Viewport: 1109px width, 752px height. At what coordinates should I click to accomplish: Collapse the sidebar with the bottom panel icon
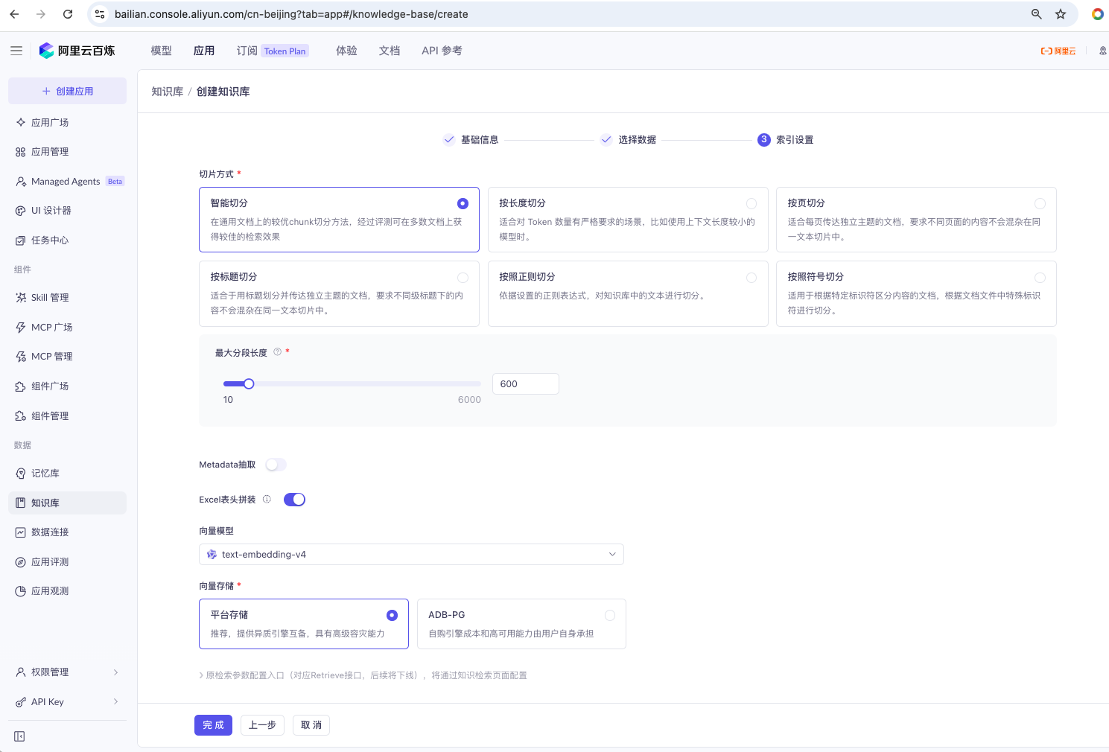tap(19, 736)
